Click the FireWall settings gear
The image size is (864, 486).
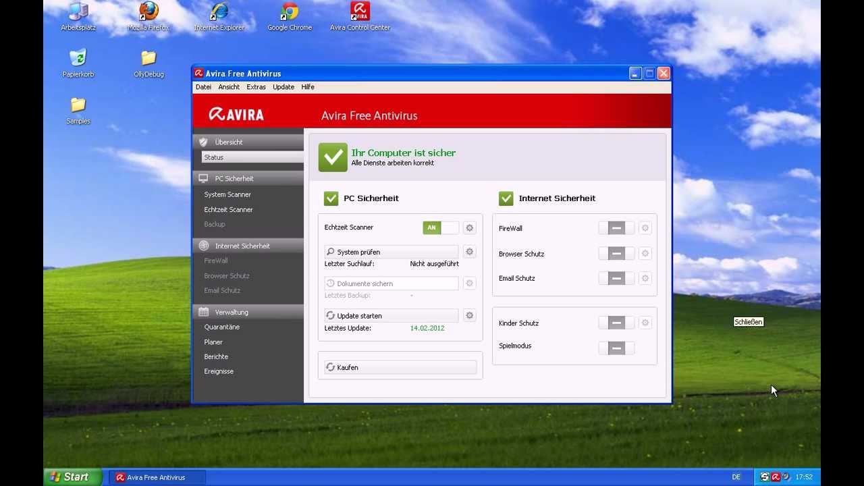coord(645,228)
